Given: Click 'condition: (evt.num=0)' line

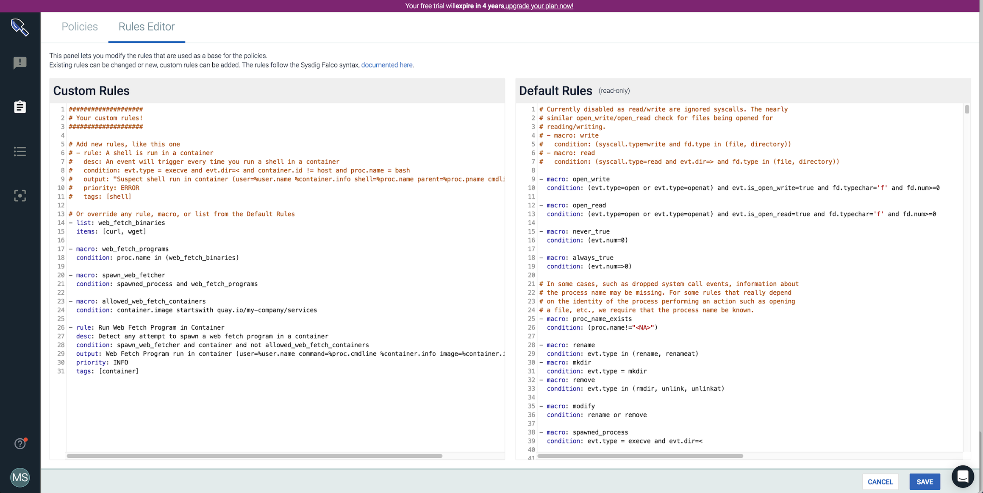Looking at the screenshot, I should pos(587,240).
